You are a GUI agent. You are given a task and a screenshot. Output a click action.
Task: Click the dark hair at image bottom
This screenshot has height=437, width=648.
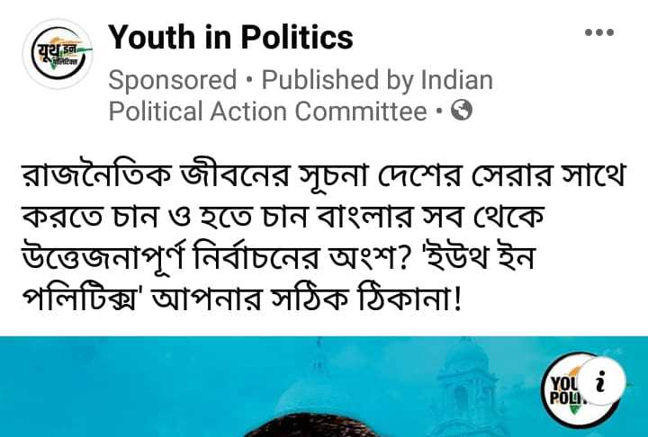pos(307,425)
